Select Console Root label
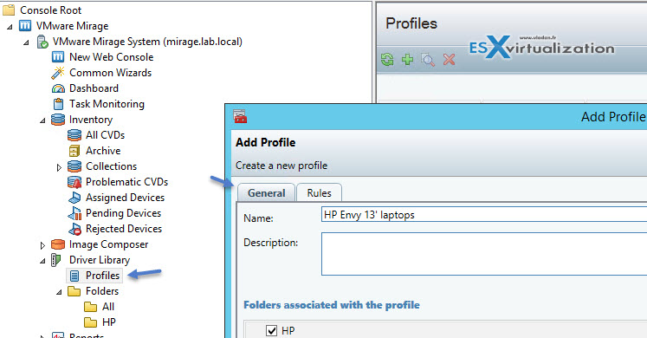 click(x=51, y=10)
